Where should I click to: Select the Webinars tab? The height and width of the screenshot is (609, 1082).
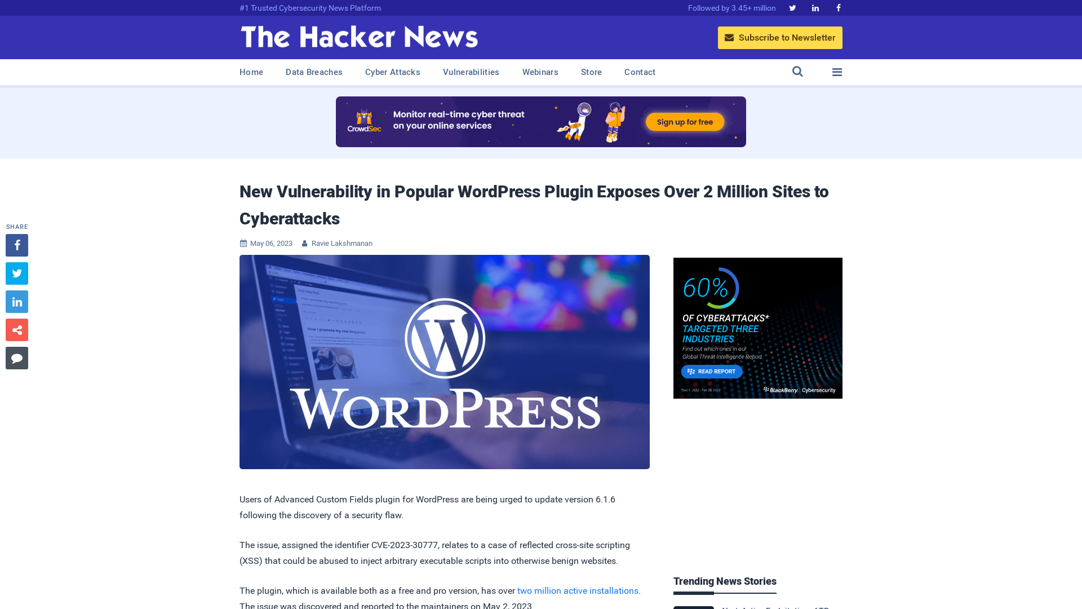click(x=540, y=72)
